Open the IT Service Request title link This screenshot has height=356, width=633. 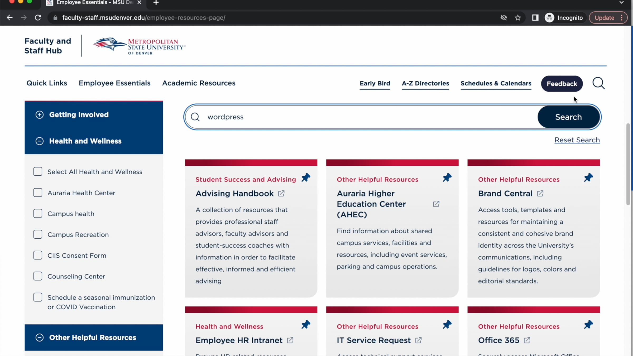pos(373,340)
